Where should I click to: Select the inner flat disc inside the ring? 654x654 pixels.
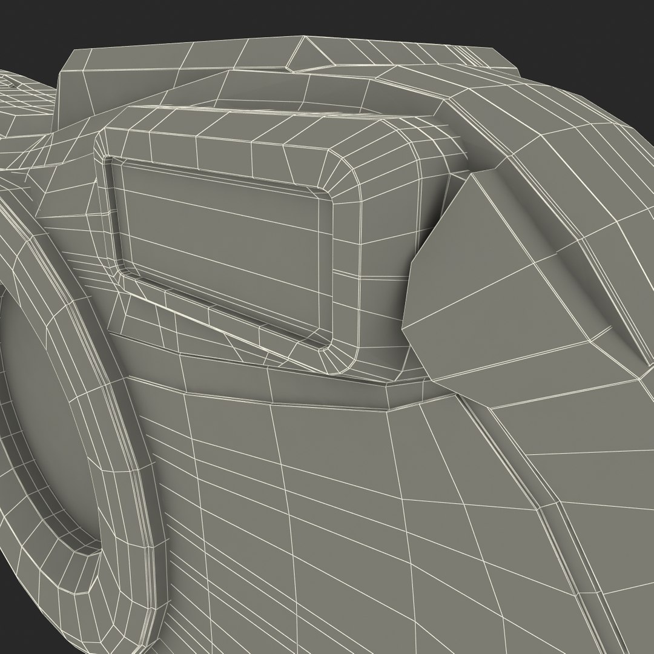coord(42,417)
